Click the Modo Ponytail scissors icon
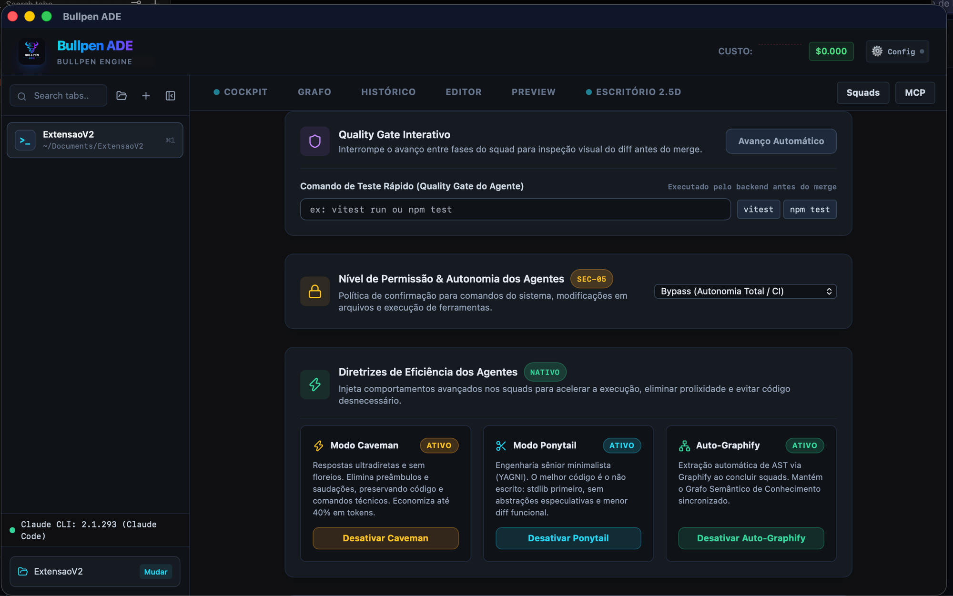The height and width of the screenshot is (596, 953). 501,445
